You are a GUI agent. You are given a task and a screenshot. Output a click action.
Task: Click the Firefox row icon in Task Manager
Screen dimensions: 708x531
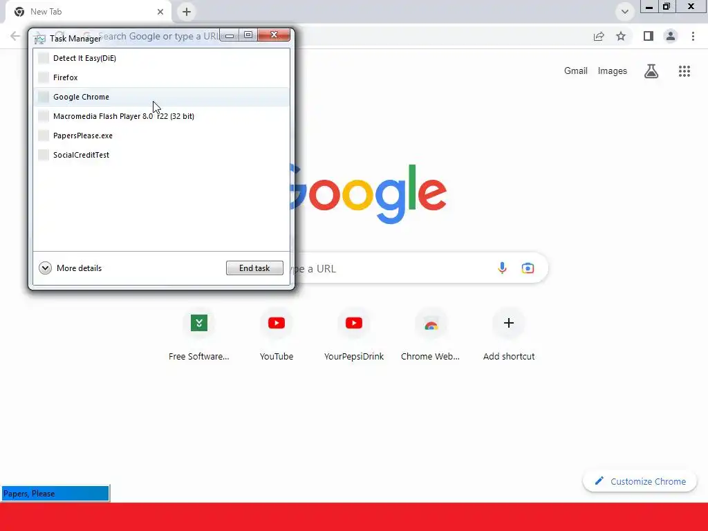(44, 77)
